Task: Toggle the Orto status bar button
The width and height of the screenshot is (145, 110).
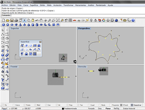Action: click(x=100, y=109)
